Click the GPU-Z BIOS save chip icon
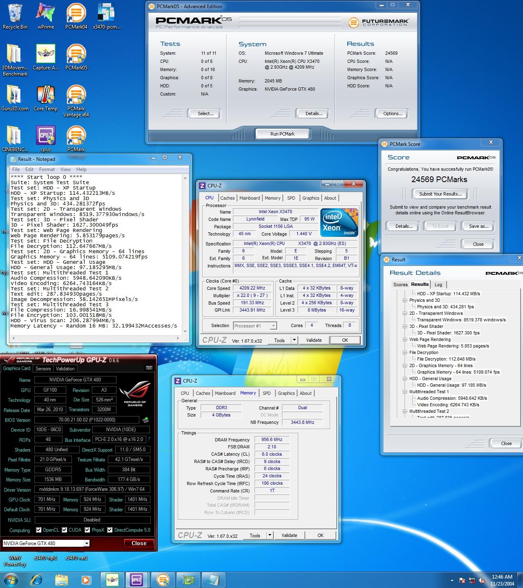Viewport: 523px width, 588px height. click(145, 420)
